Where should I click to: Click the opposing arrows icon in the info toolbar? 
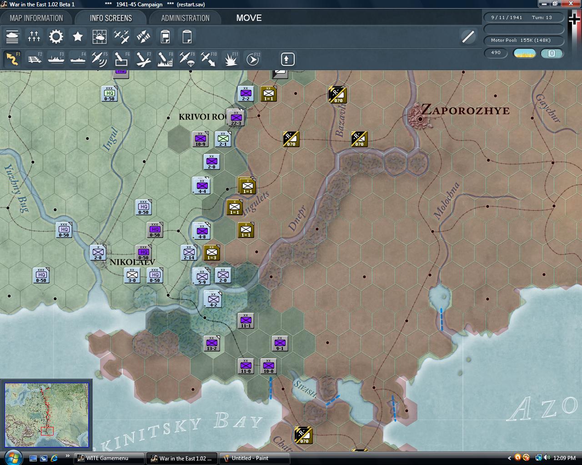(x=143, y=36)
